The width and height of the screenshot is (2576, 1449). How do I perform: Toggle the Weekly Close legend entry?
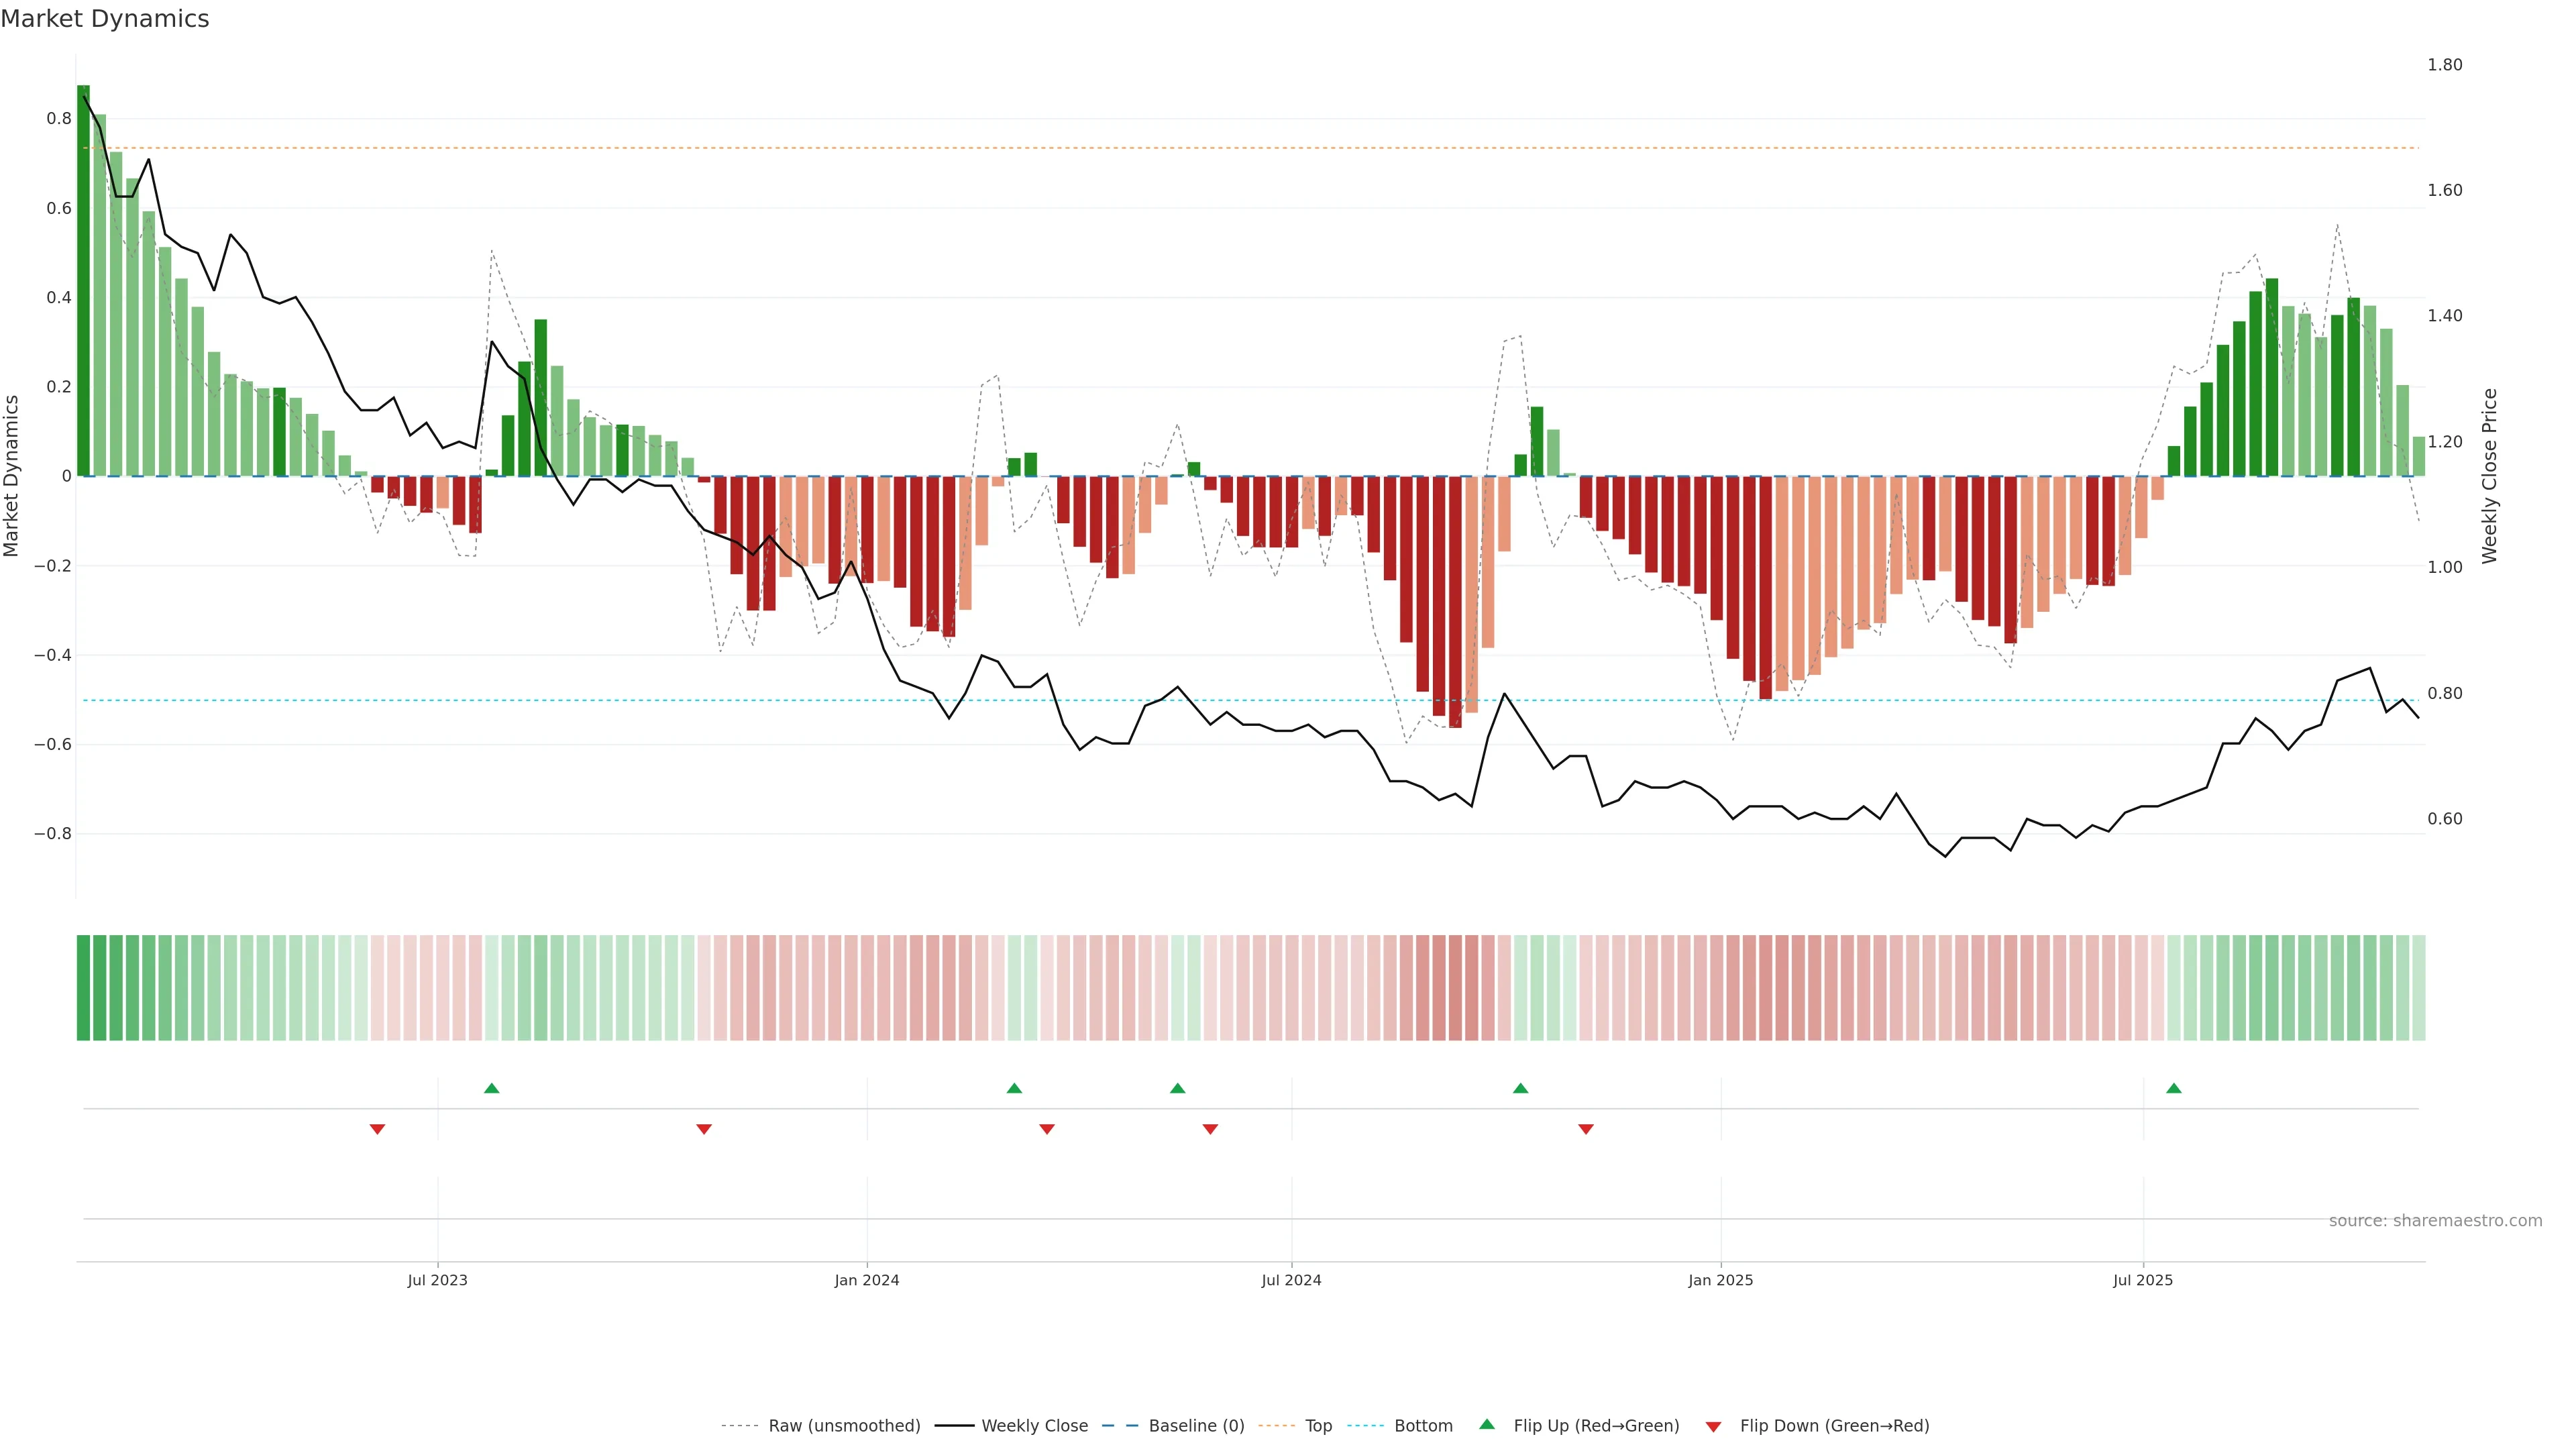pos(1034,1426)
